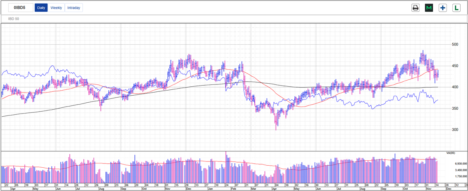Image resolution: width=468 pixels, height=191 pixels.
Task: Switch chart to Daily view
Action: point(41,8)
